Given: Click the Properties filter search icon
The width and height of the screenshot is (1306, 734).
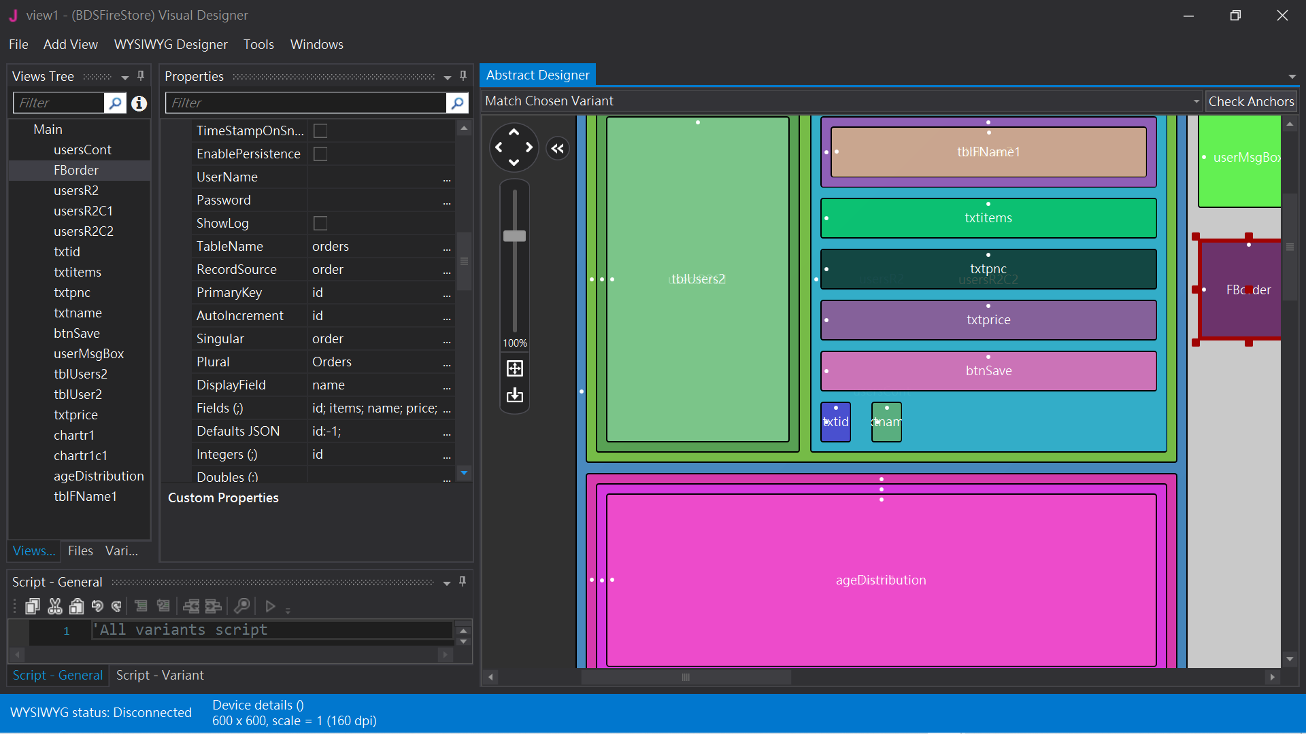Looking at the screenshot, I should (458, 103).
